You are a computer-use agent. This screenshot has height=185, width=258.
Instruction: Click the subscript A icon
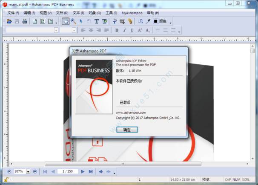click(148, 30)
